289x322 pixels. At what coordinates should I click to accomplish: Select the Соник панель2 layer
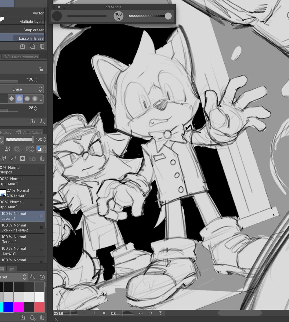[x=22, y=228]
